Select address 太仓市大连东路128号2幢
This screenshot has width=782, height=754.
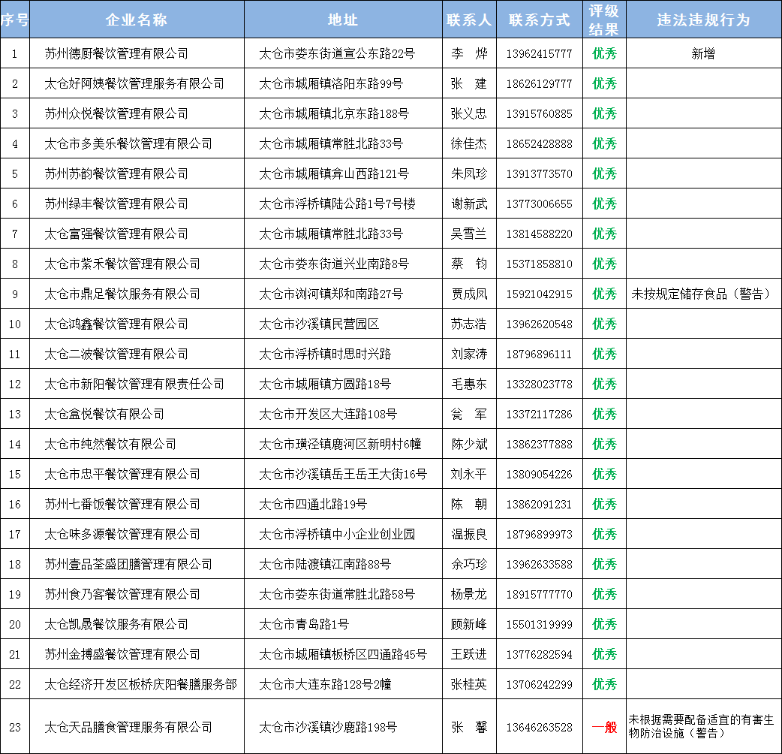tap(325, 684)
